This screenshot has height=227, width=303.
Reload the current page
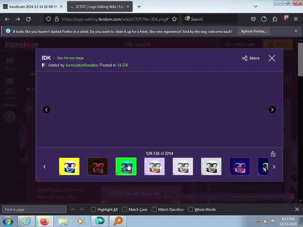(x=28, y=19)
